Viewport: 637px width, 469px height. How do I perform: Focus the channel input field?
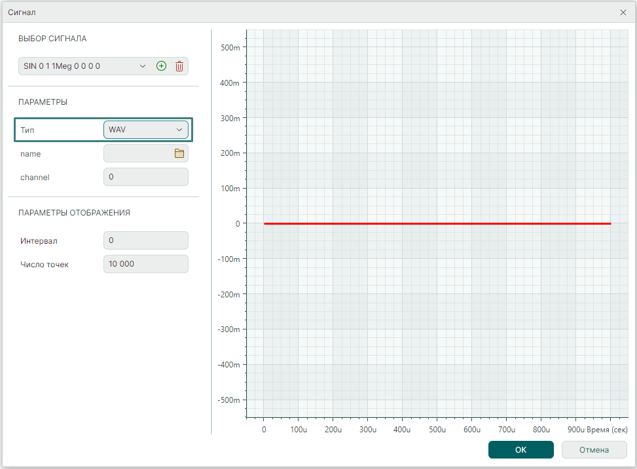pos(145,177)
